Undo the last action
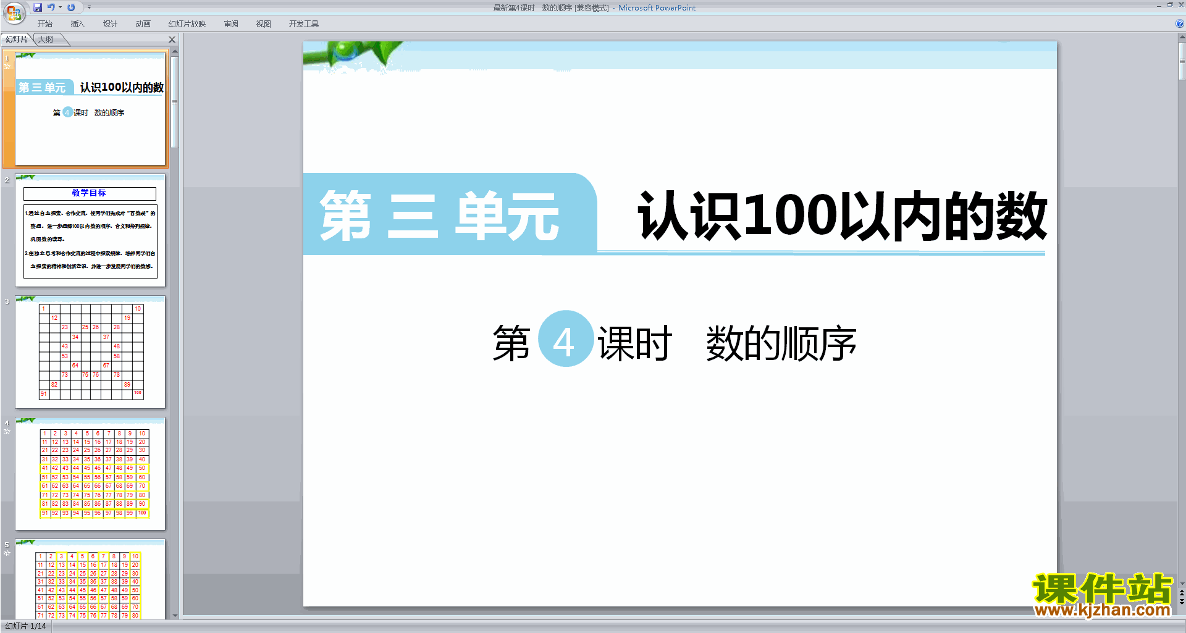 [51, 7]
